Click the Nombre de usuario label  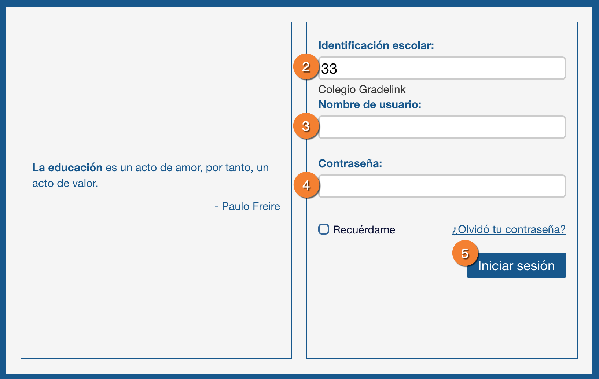tap(370, 104)
